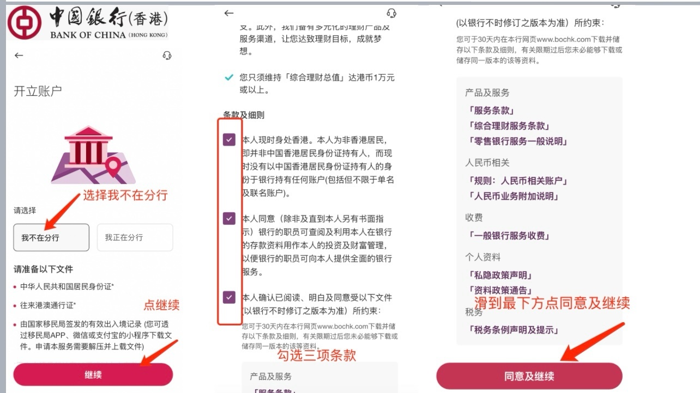Viewport: 700px width, 393px height.
Task: Click the 继续 button
Action: click(x=93, y=374)
